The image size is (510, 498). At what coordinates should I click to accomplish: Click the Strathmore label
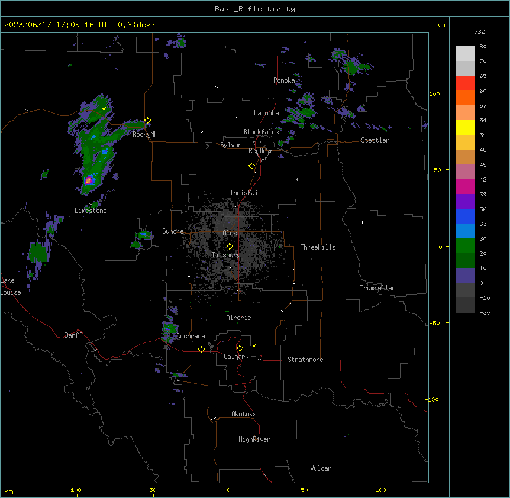pyautogui.click(x=305, y=360)
